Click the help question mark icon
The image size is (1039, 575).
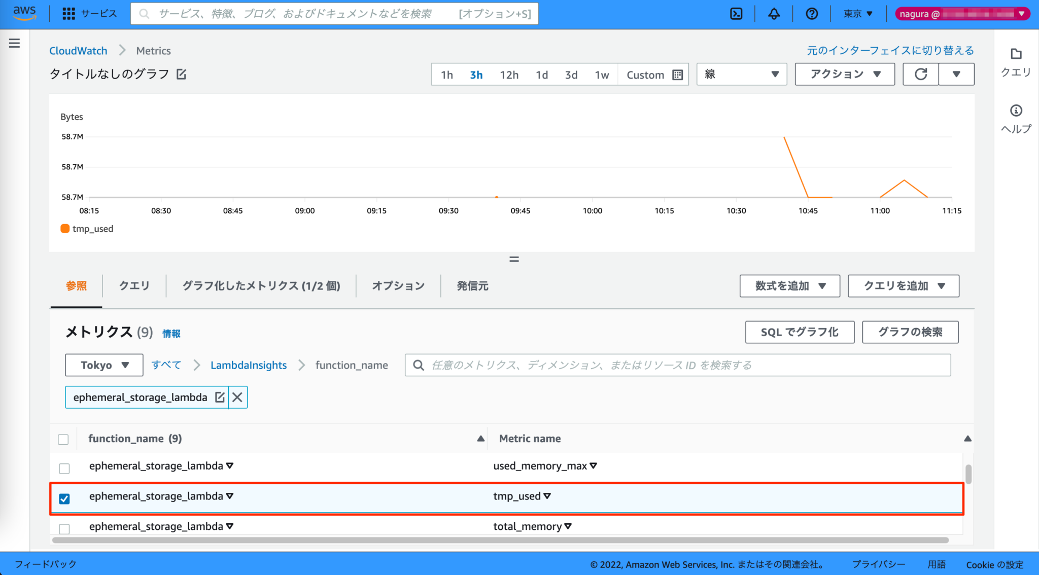[x=811, y=14]
